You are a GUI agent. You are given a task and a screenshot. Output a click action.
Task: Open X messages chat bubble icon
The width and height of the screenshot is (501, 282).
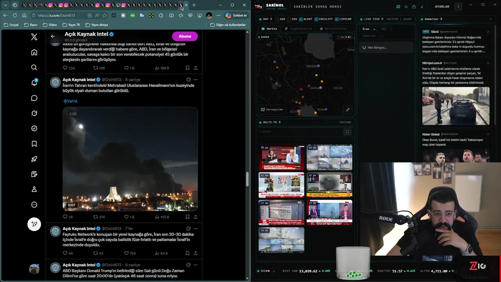34,98
